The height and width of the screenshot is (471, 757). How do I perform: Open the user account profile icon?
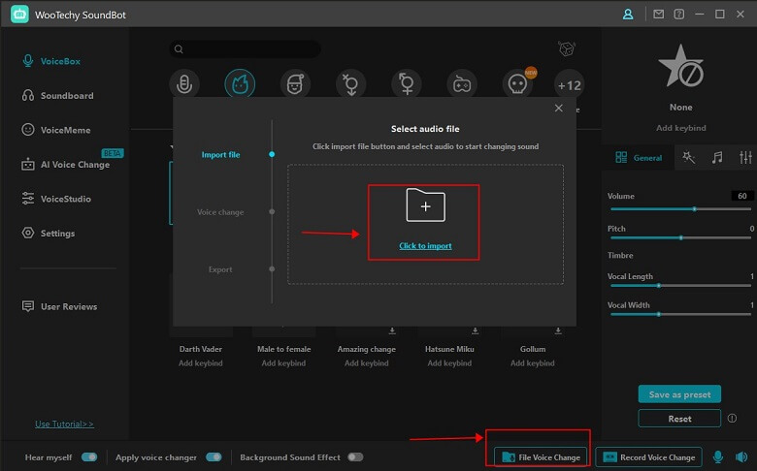pos(628,15)
